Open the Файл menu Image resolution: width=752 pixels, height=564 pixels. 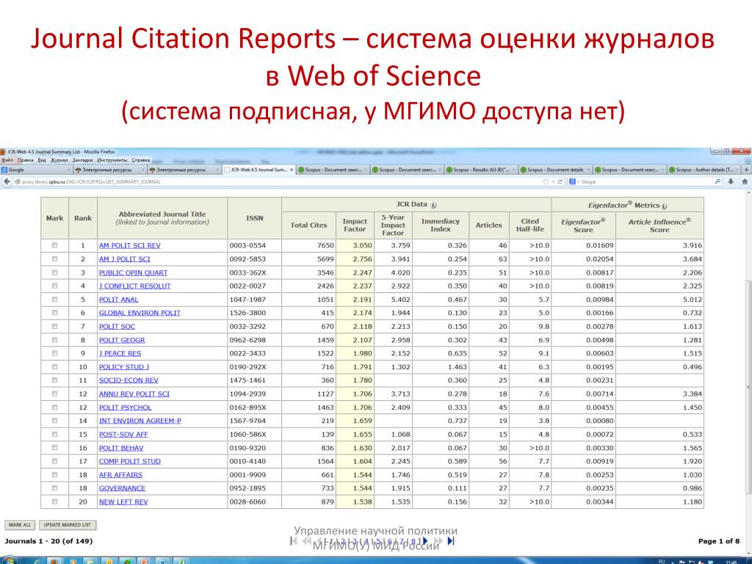pyautogui.click(x=7, y=159)
